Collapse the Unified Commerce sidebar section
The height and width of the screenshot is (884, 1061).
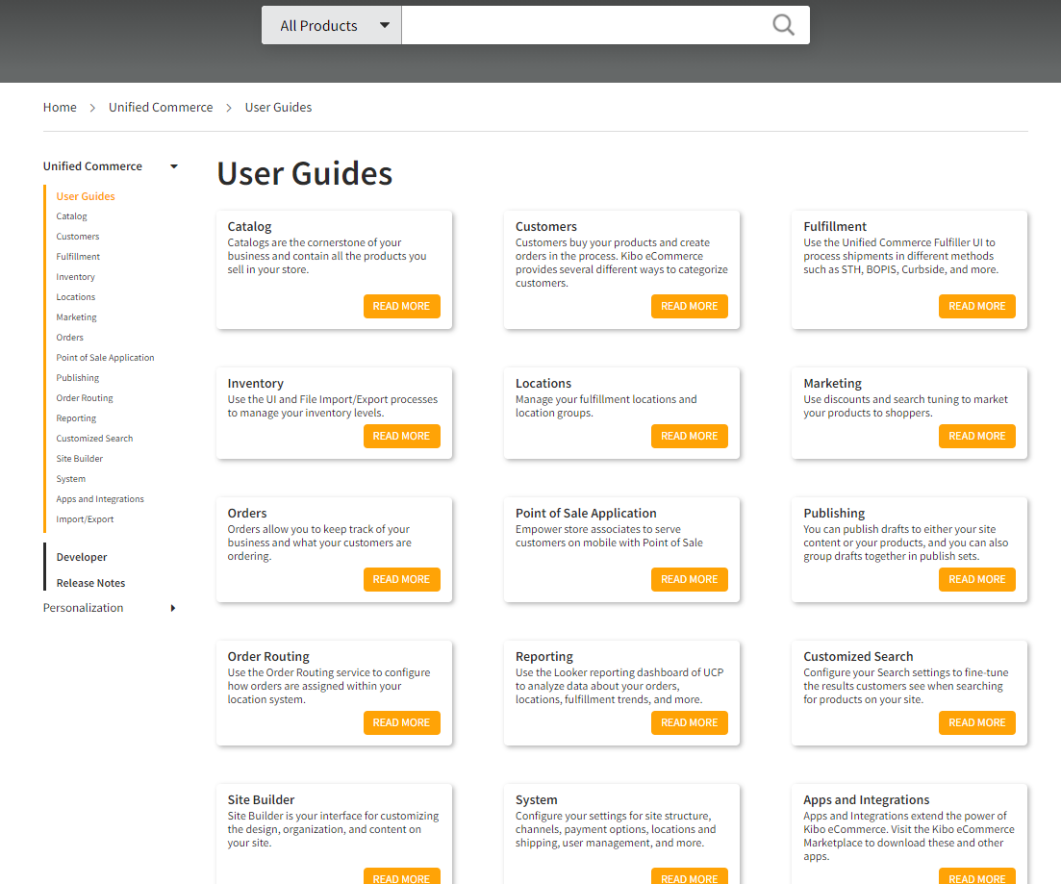[174, 166]
